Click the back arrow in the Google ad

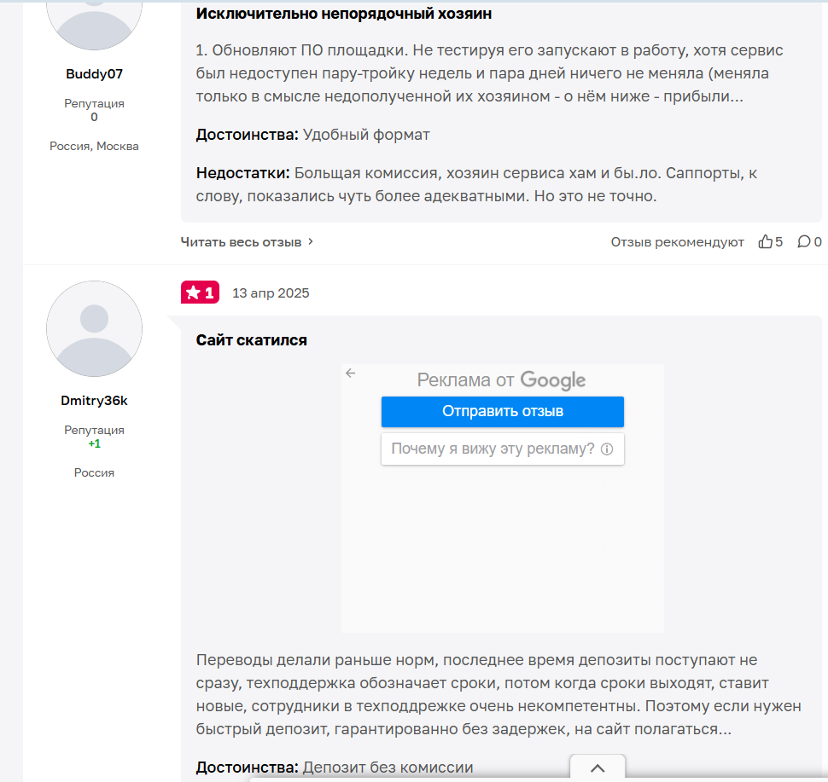(x=350, y=373)
